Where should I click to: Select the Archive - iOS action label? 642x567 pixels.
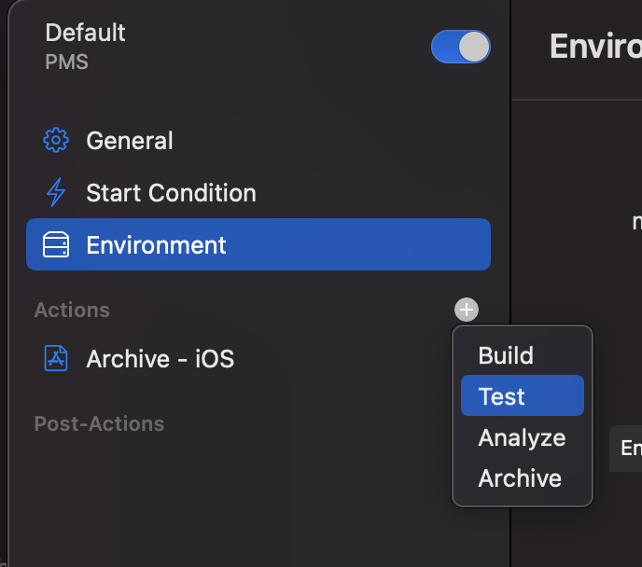[160, 359]
